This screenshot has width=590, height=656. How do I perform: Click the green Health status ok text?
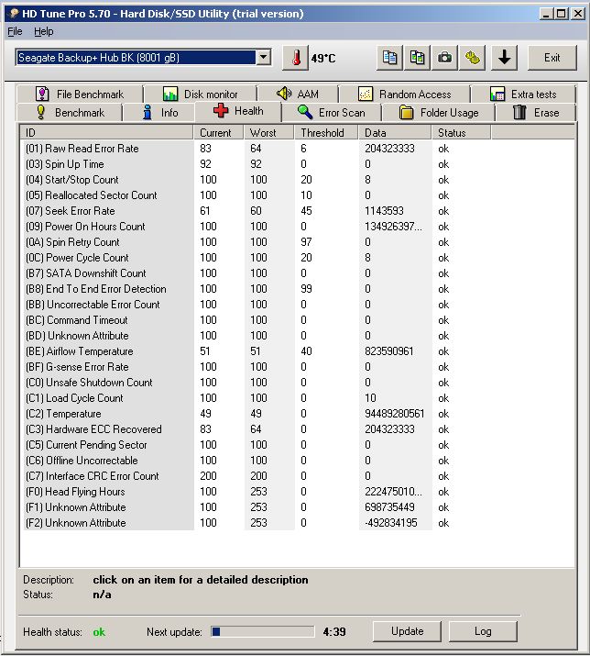tap(99, 632)
